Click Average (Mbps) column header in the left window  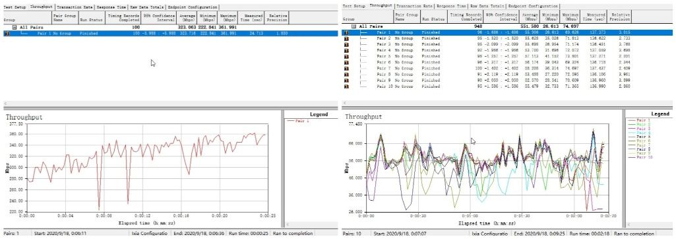point(187,18)
